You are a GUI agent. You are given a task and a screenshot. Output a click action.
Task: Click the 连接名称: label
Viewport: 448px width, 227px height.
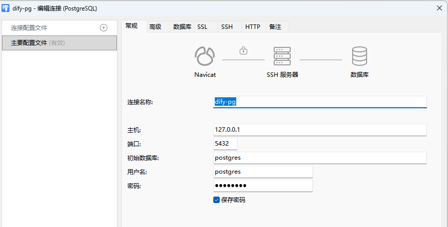click(140, 102)
